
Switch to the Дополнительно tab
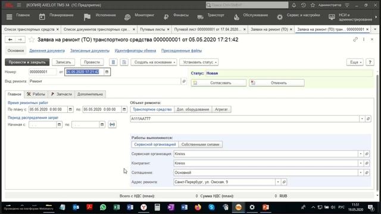tap(90, 94)
